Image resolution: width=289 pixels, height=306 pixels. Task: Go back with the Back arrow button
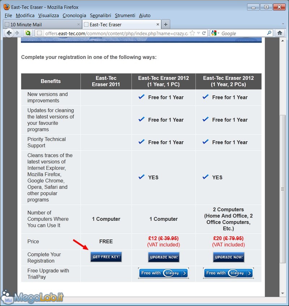tap(9, 33)
